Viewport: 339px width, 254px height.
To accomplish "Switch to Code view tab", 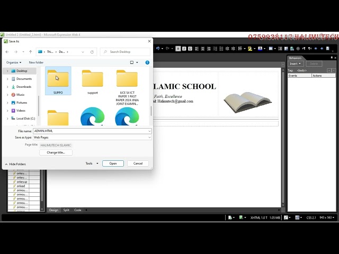I will 78,210.
